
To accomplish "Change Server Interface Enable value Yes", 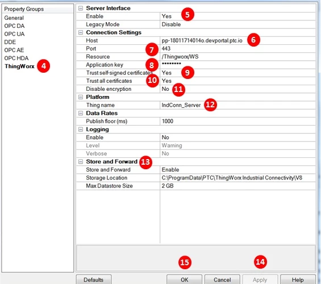I will [237, 16].
